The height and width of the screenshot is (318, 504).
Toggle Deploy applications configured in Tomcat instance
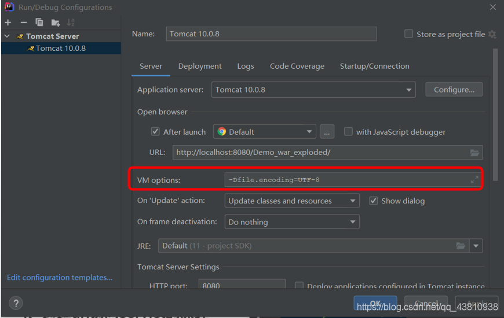299,285
